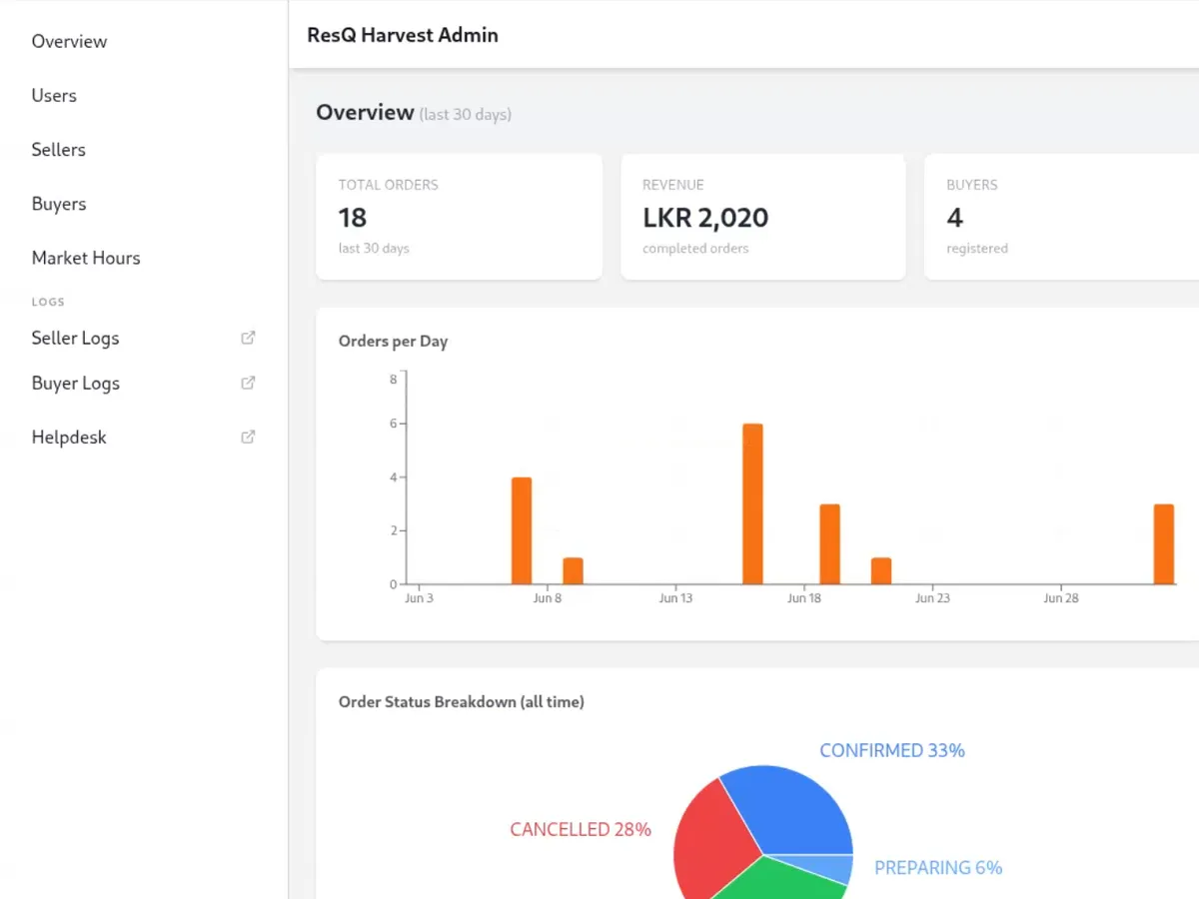
Task: Click the Orders per Day chart title
Action: 393,342
